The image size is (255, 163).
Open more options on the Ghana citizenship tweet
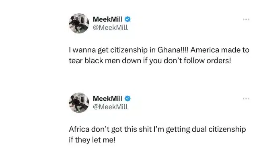pos(246,19)
